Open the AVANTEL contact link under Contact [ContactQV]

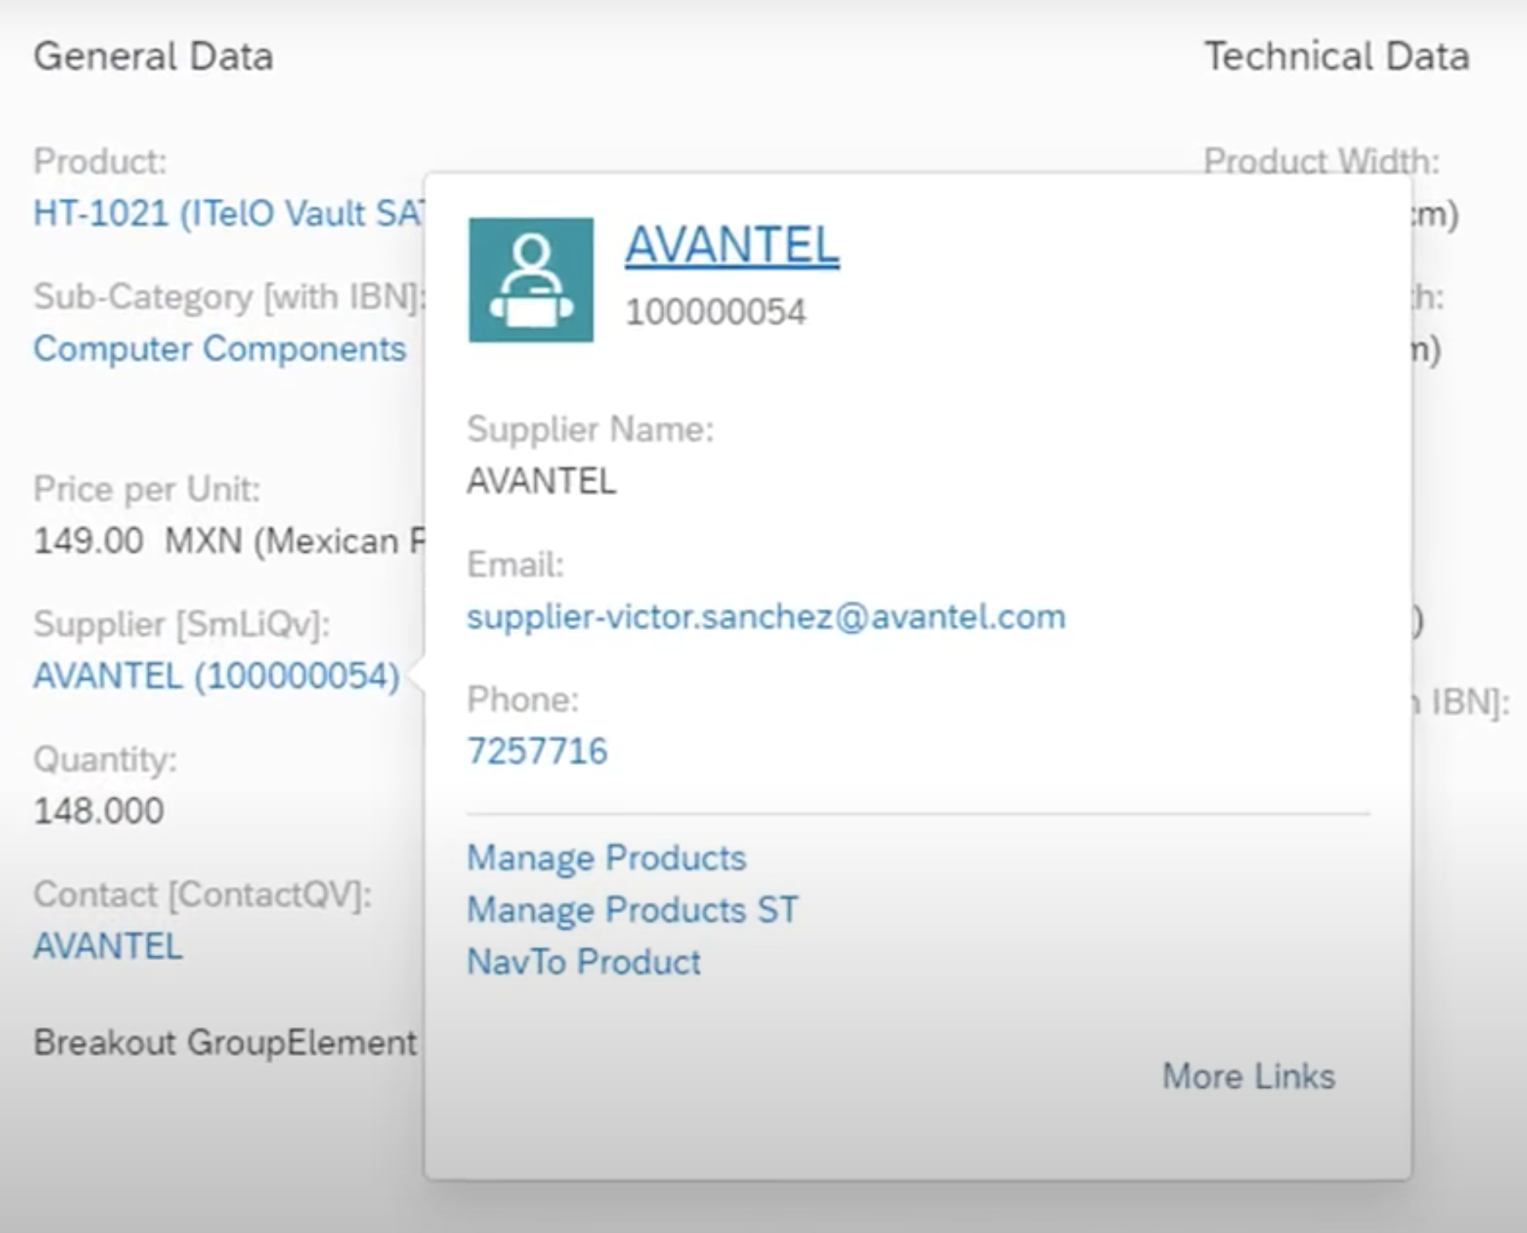(x=108, y=946)
